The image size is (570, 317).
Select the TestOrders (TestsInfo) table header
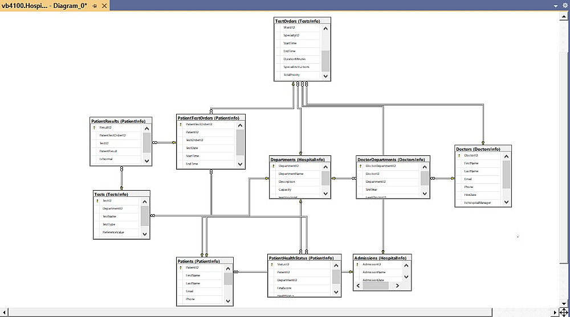click(x=302, y=21)
